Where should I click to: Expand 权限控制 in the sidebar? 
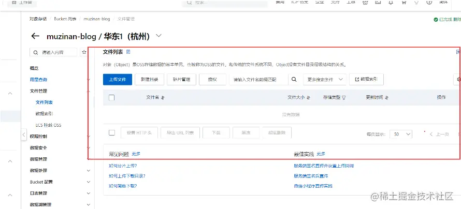[89, 137]
